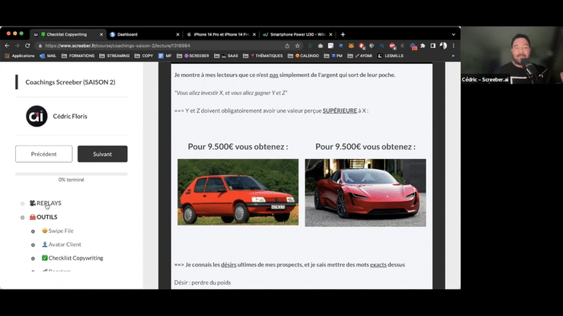This screenshot has width=563, height=316.
Task: Click the Screeber ai logo next to Cédric Floris
Action: pos(37,117)
